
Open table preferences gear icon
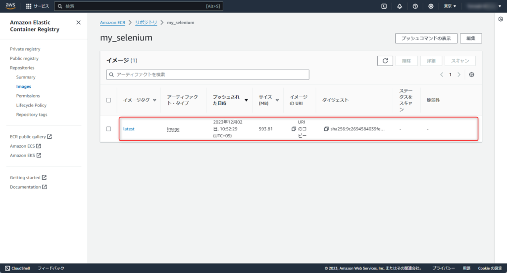472,75
